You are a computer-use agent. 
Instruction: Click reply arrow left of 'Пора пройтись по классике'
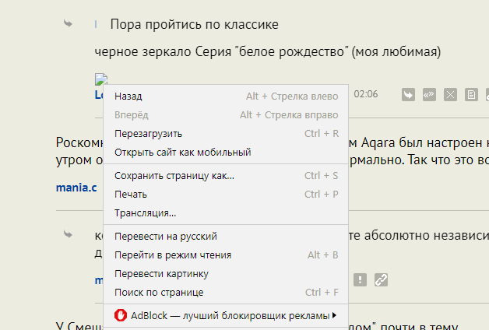[x=69, y=24]
